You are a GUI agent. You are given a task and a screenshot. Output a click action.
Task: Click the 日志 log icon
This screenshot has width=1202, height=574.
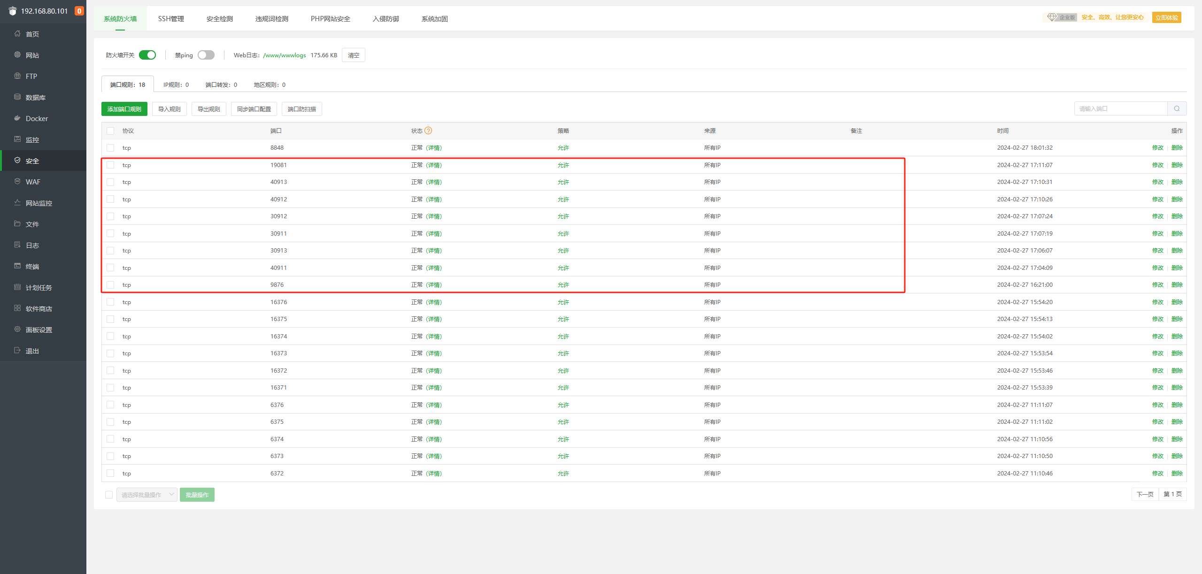point(17,245)
